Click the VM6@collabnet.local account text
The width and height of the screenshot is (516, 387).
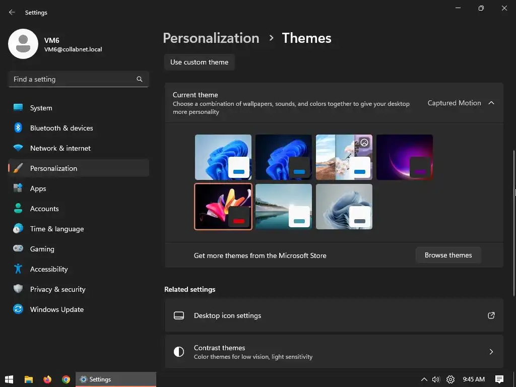coord(73,49)
